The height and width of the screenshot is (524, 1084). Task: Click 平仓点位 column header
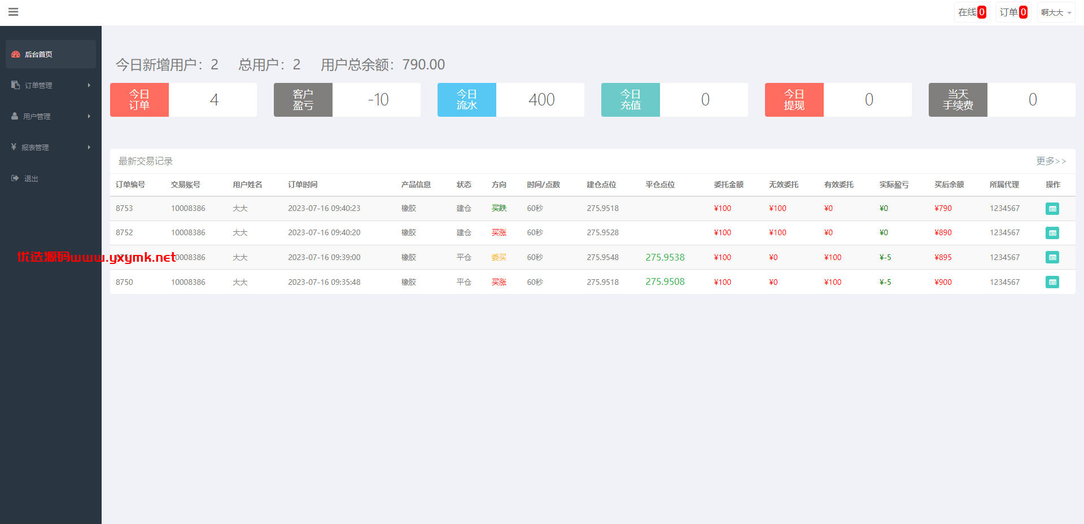[661, 184]
